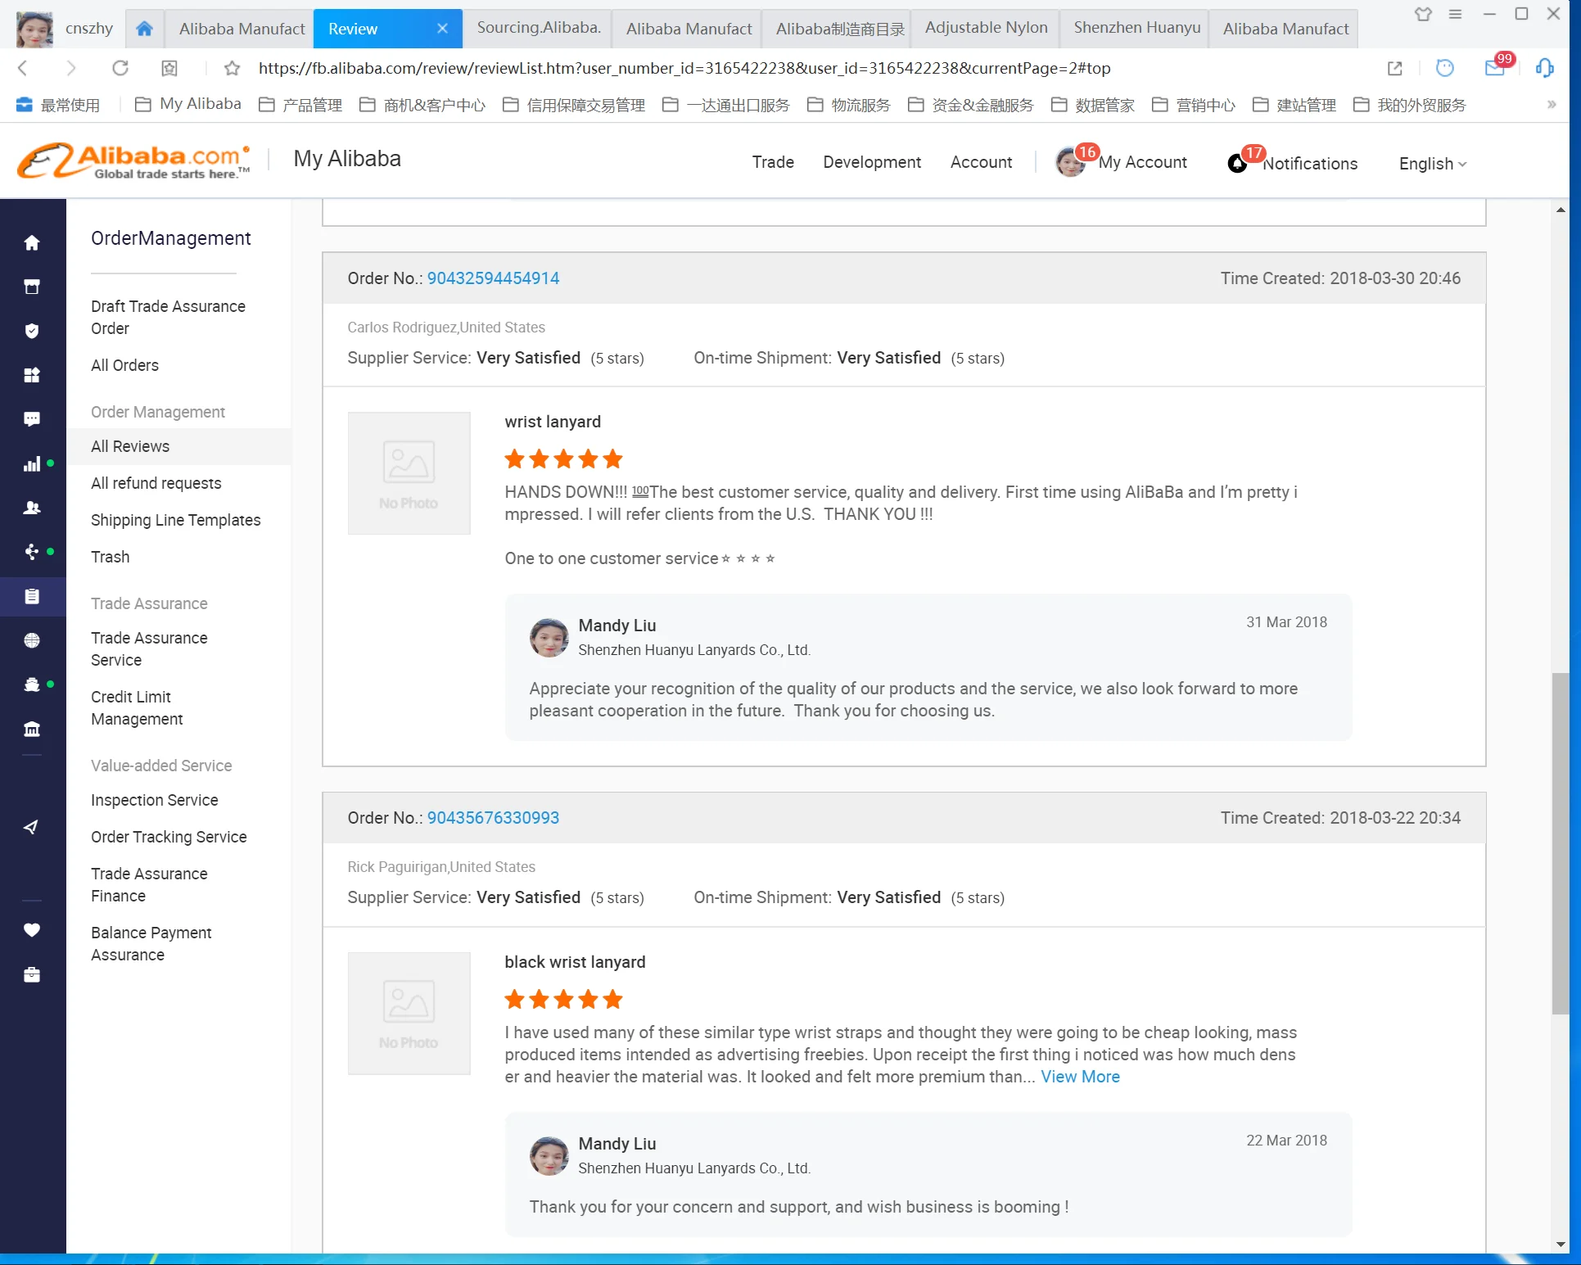This screenshot has height=1265, width=1581.
Task: Click the home icon in dark sidebar
Action: [32, 243]
